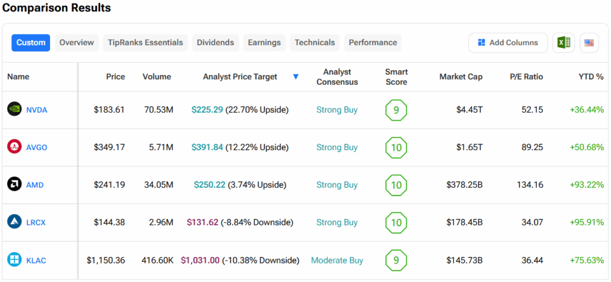
Task: Export table using the Excel icon
Action: coord(563,42)
